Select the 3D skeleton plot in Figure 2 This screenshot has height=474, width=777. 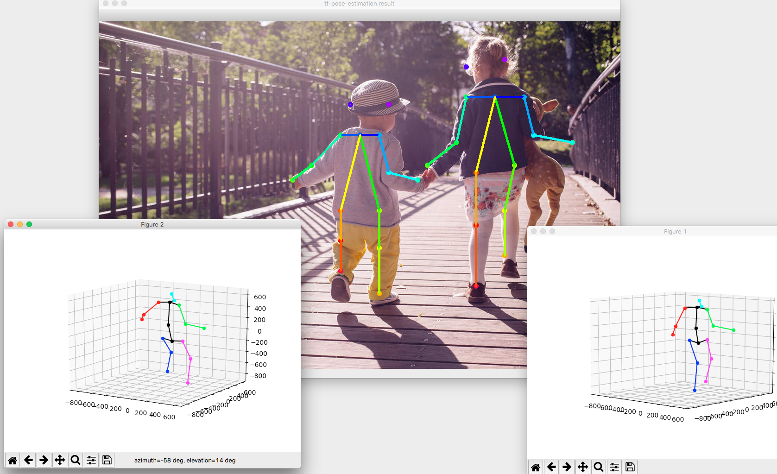click(x=171, y=338)
